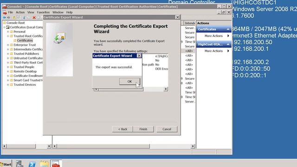Go Back in the Certificate Export Wizard
297x167 pixels.
click(x=123, y=129)
